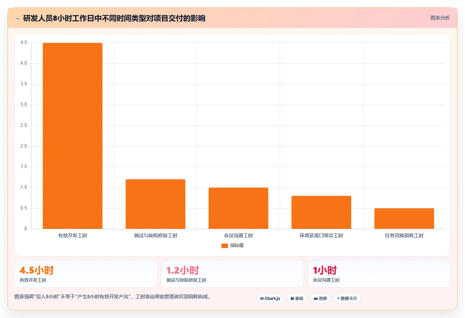Click the 指标值 legend label
This screenshot has width=465, height=318.
pos(237,245)
